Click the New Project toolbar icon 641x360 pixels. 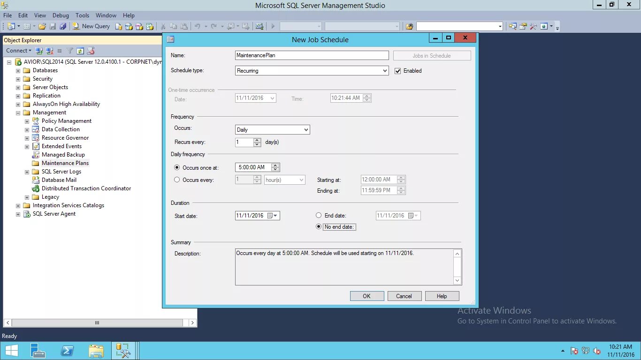pos(11,26)
